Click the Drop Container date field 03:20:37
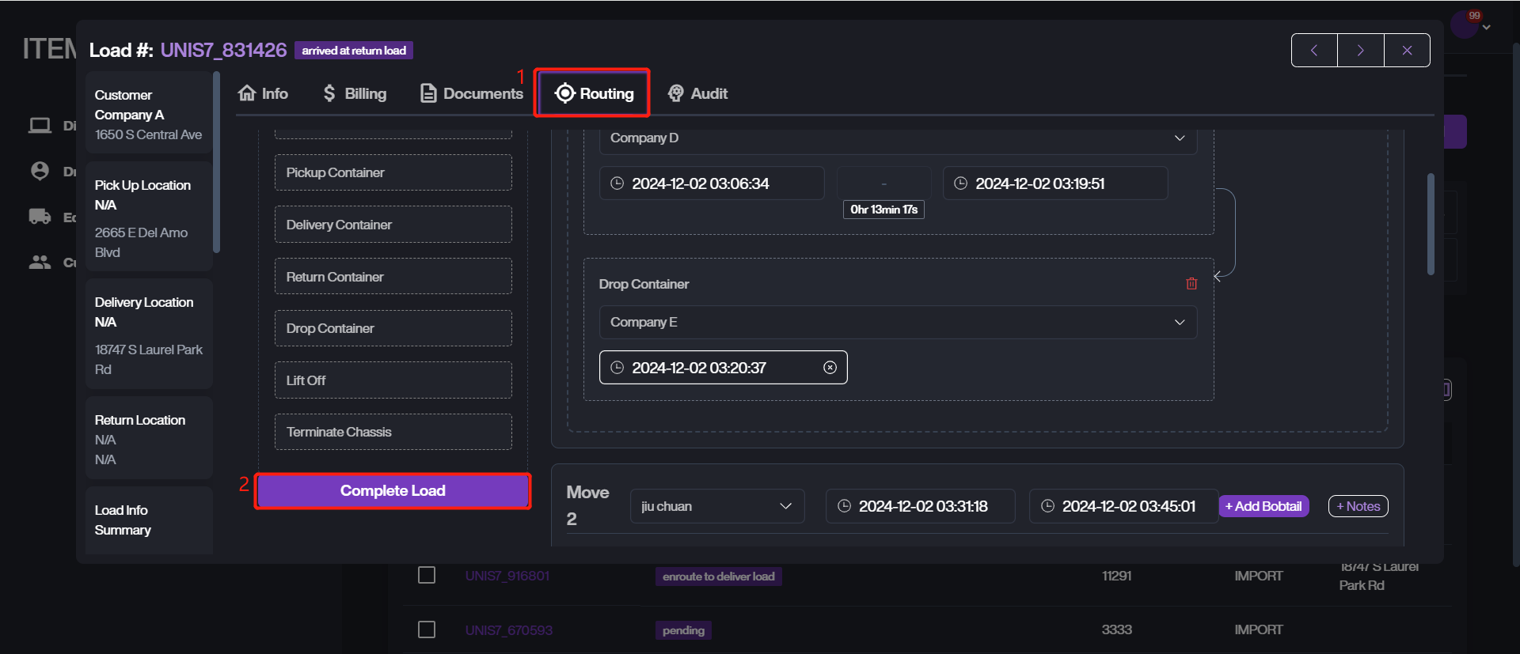This screenshot has height=654, width=1520. (x=712, y=368)
